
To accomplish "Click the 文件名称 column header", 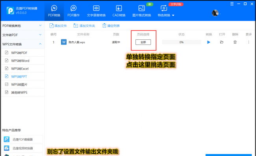I will (x=83, y=34).
